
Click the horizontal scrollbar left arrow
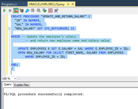tap(19, 78)
